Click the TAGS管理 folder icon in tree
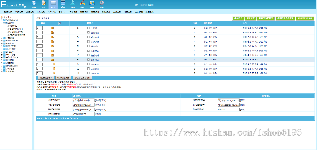The image size is (317, 150). 4,54
